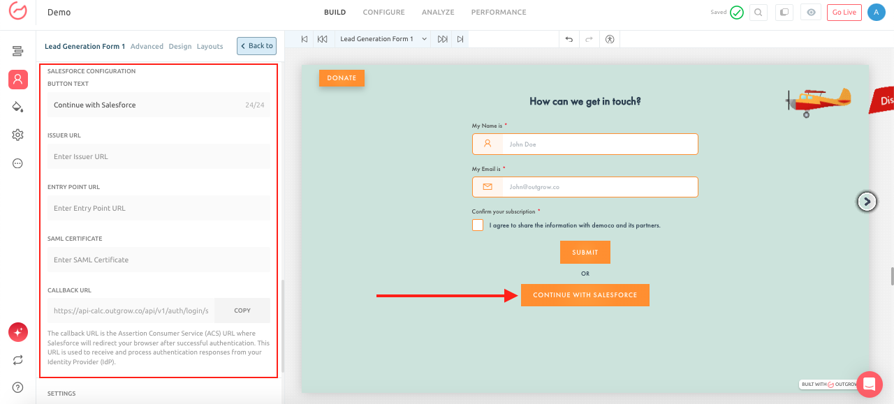This screenshot has height=404, width=894.
Task: Click the How can we get in touch heading
Action: coord(585,101)
